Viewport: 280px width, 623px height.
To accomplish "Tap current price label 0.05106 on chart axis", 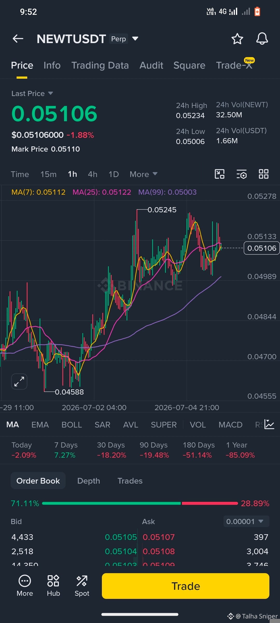I will (x=262, y=248).
